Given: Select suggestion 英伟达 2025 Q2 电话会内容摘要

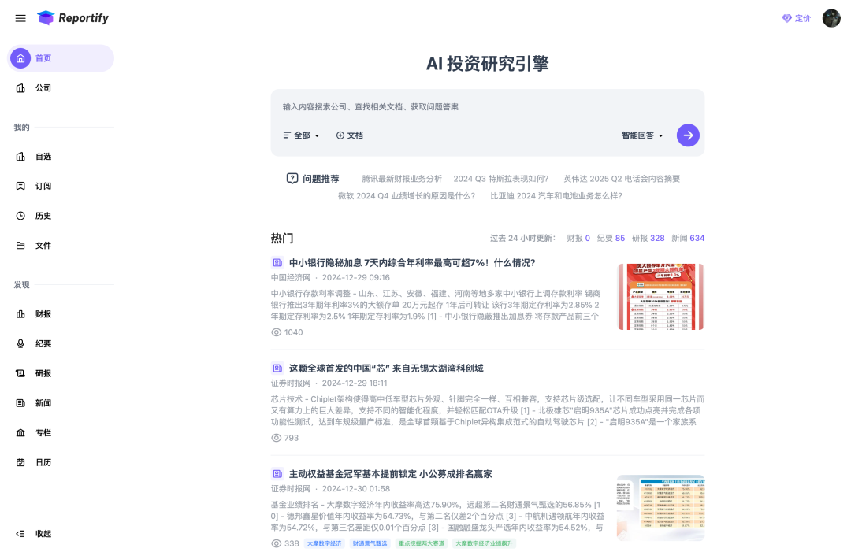Looking at the screenshot, I should tap(622, 179).
